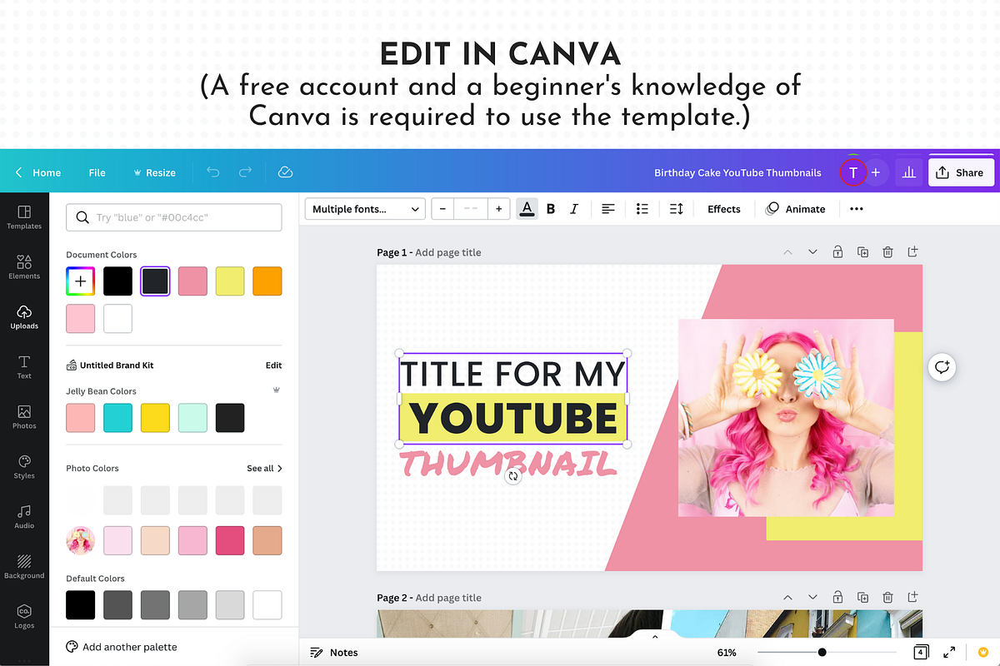The image size is (1000, 666).
Task: Decrease font size with minus
Action: pyautogui.click(x=442, y=209)
